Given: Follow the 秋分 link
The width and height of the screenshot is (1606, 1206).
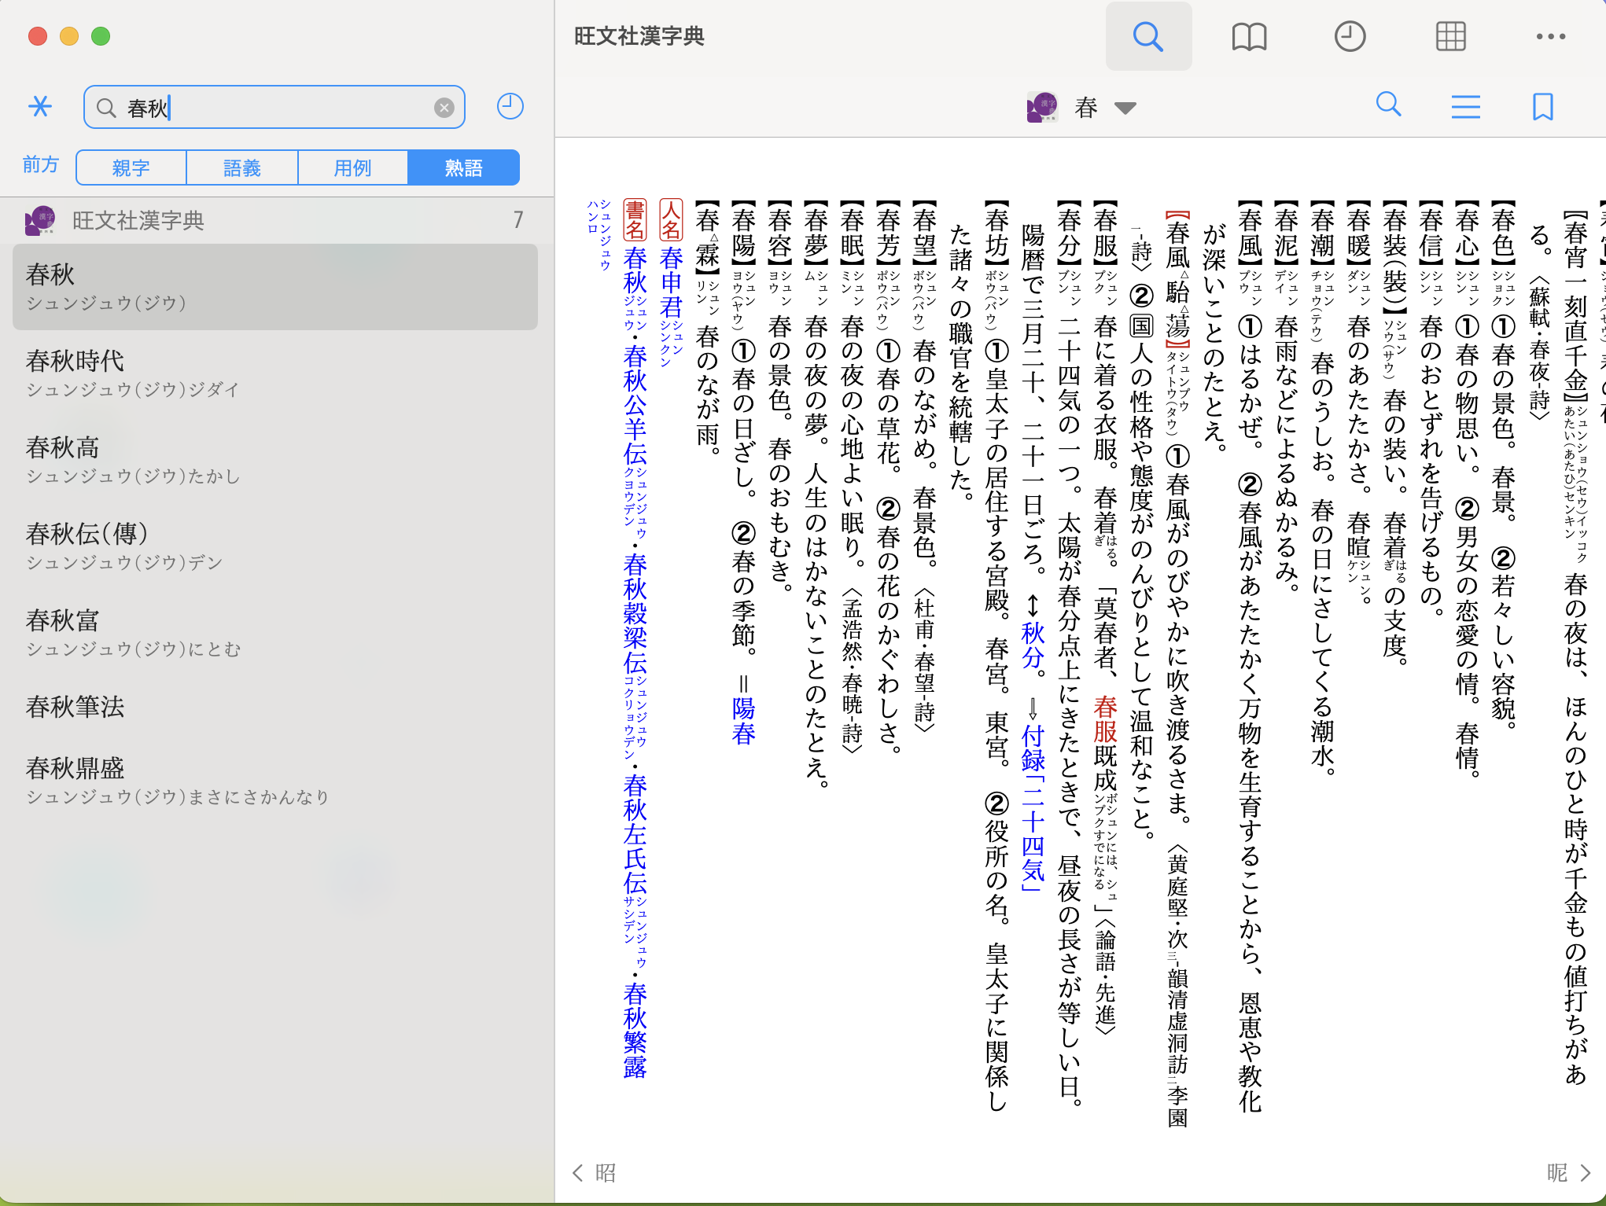Looking at the screenshot, I should pyautogui.click(x=1033, y=645).
